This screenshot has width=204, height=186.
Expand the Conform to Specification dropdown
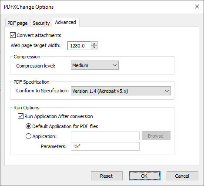pyautogui.click(x=121, y=91)
